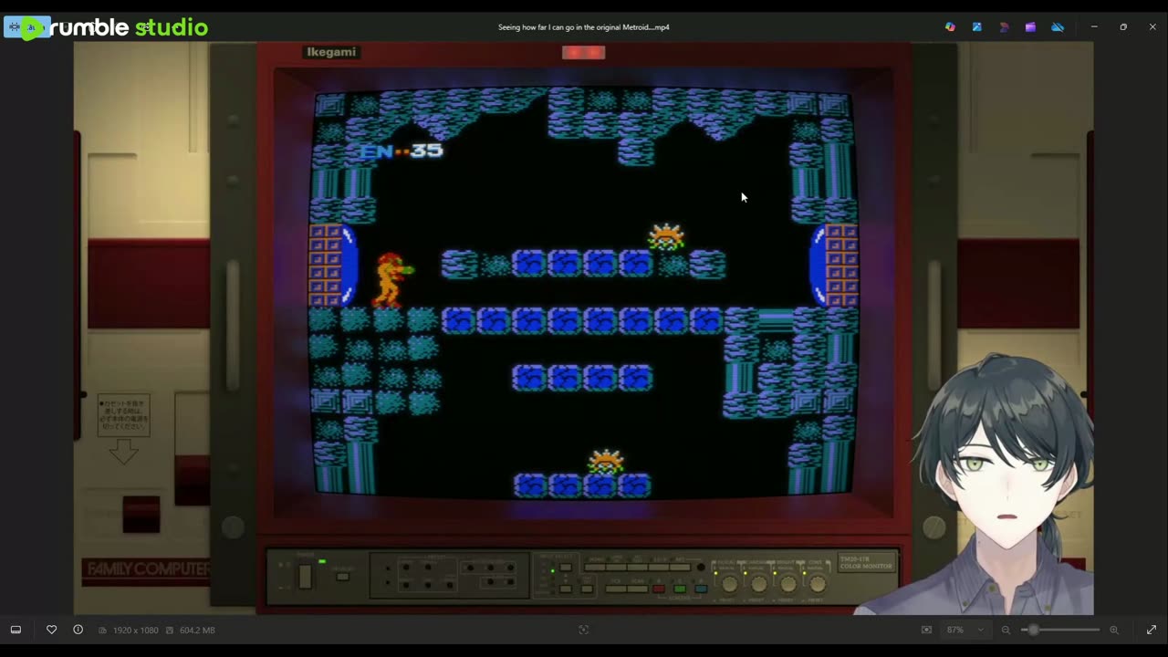Open the Clipchamp video editor icon
The image size is (1168, 657).
tap(1030, 27)
